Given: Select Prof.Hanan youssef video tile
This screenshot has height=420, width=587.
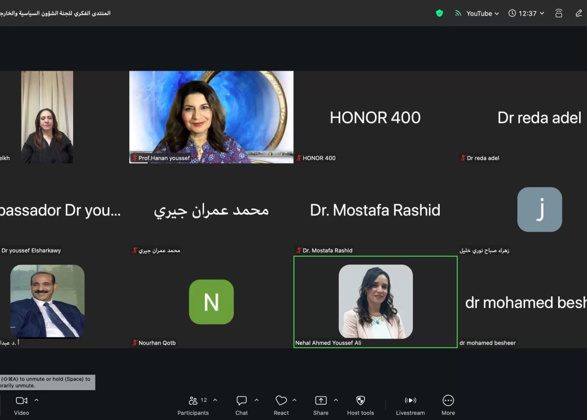Looking at the screenshot, I should [x=211, y=117].
